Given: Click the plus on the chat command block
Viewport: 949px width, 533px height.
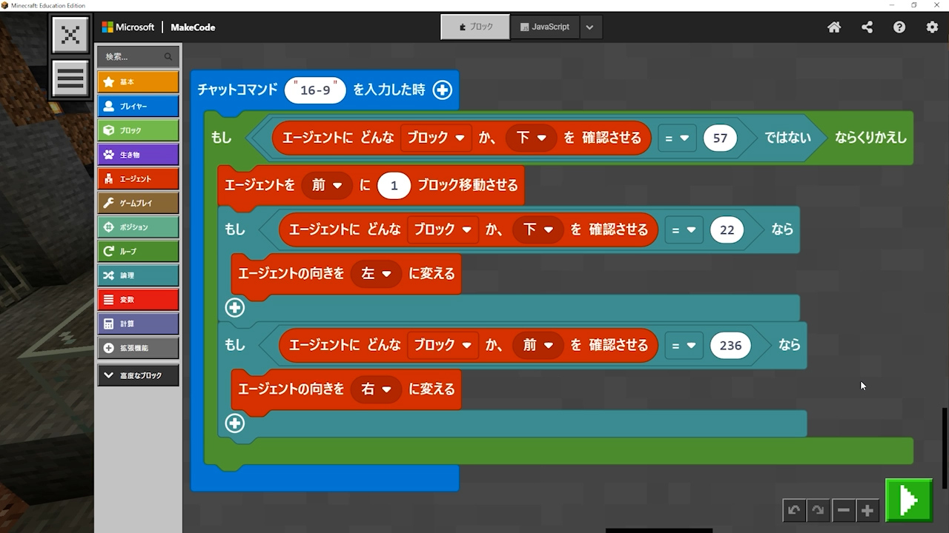Looking at the screenshot, I should pos(442,90).
